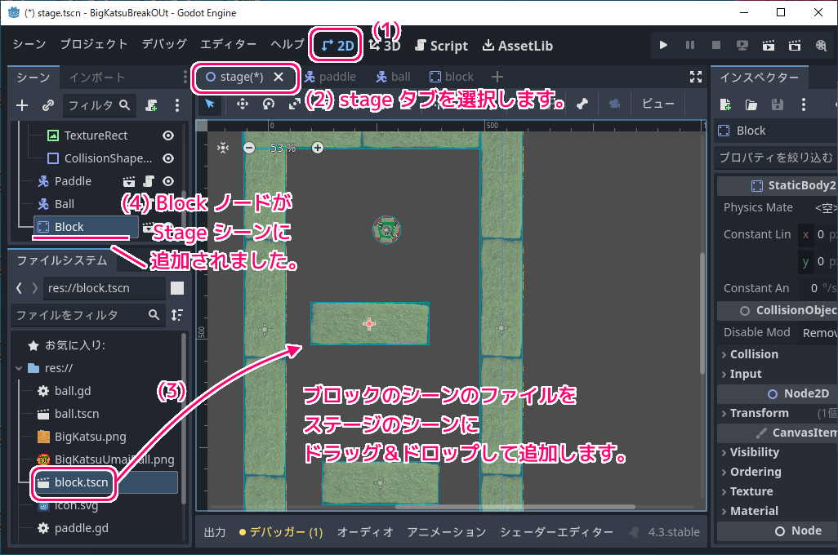
Task: Pause the running project
Action: pos(690,46)
